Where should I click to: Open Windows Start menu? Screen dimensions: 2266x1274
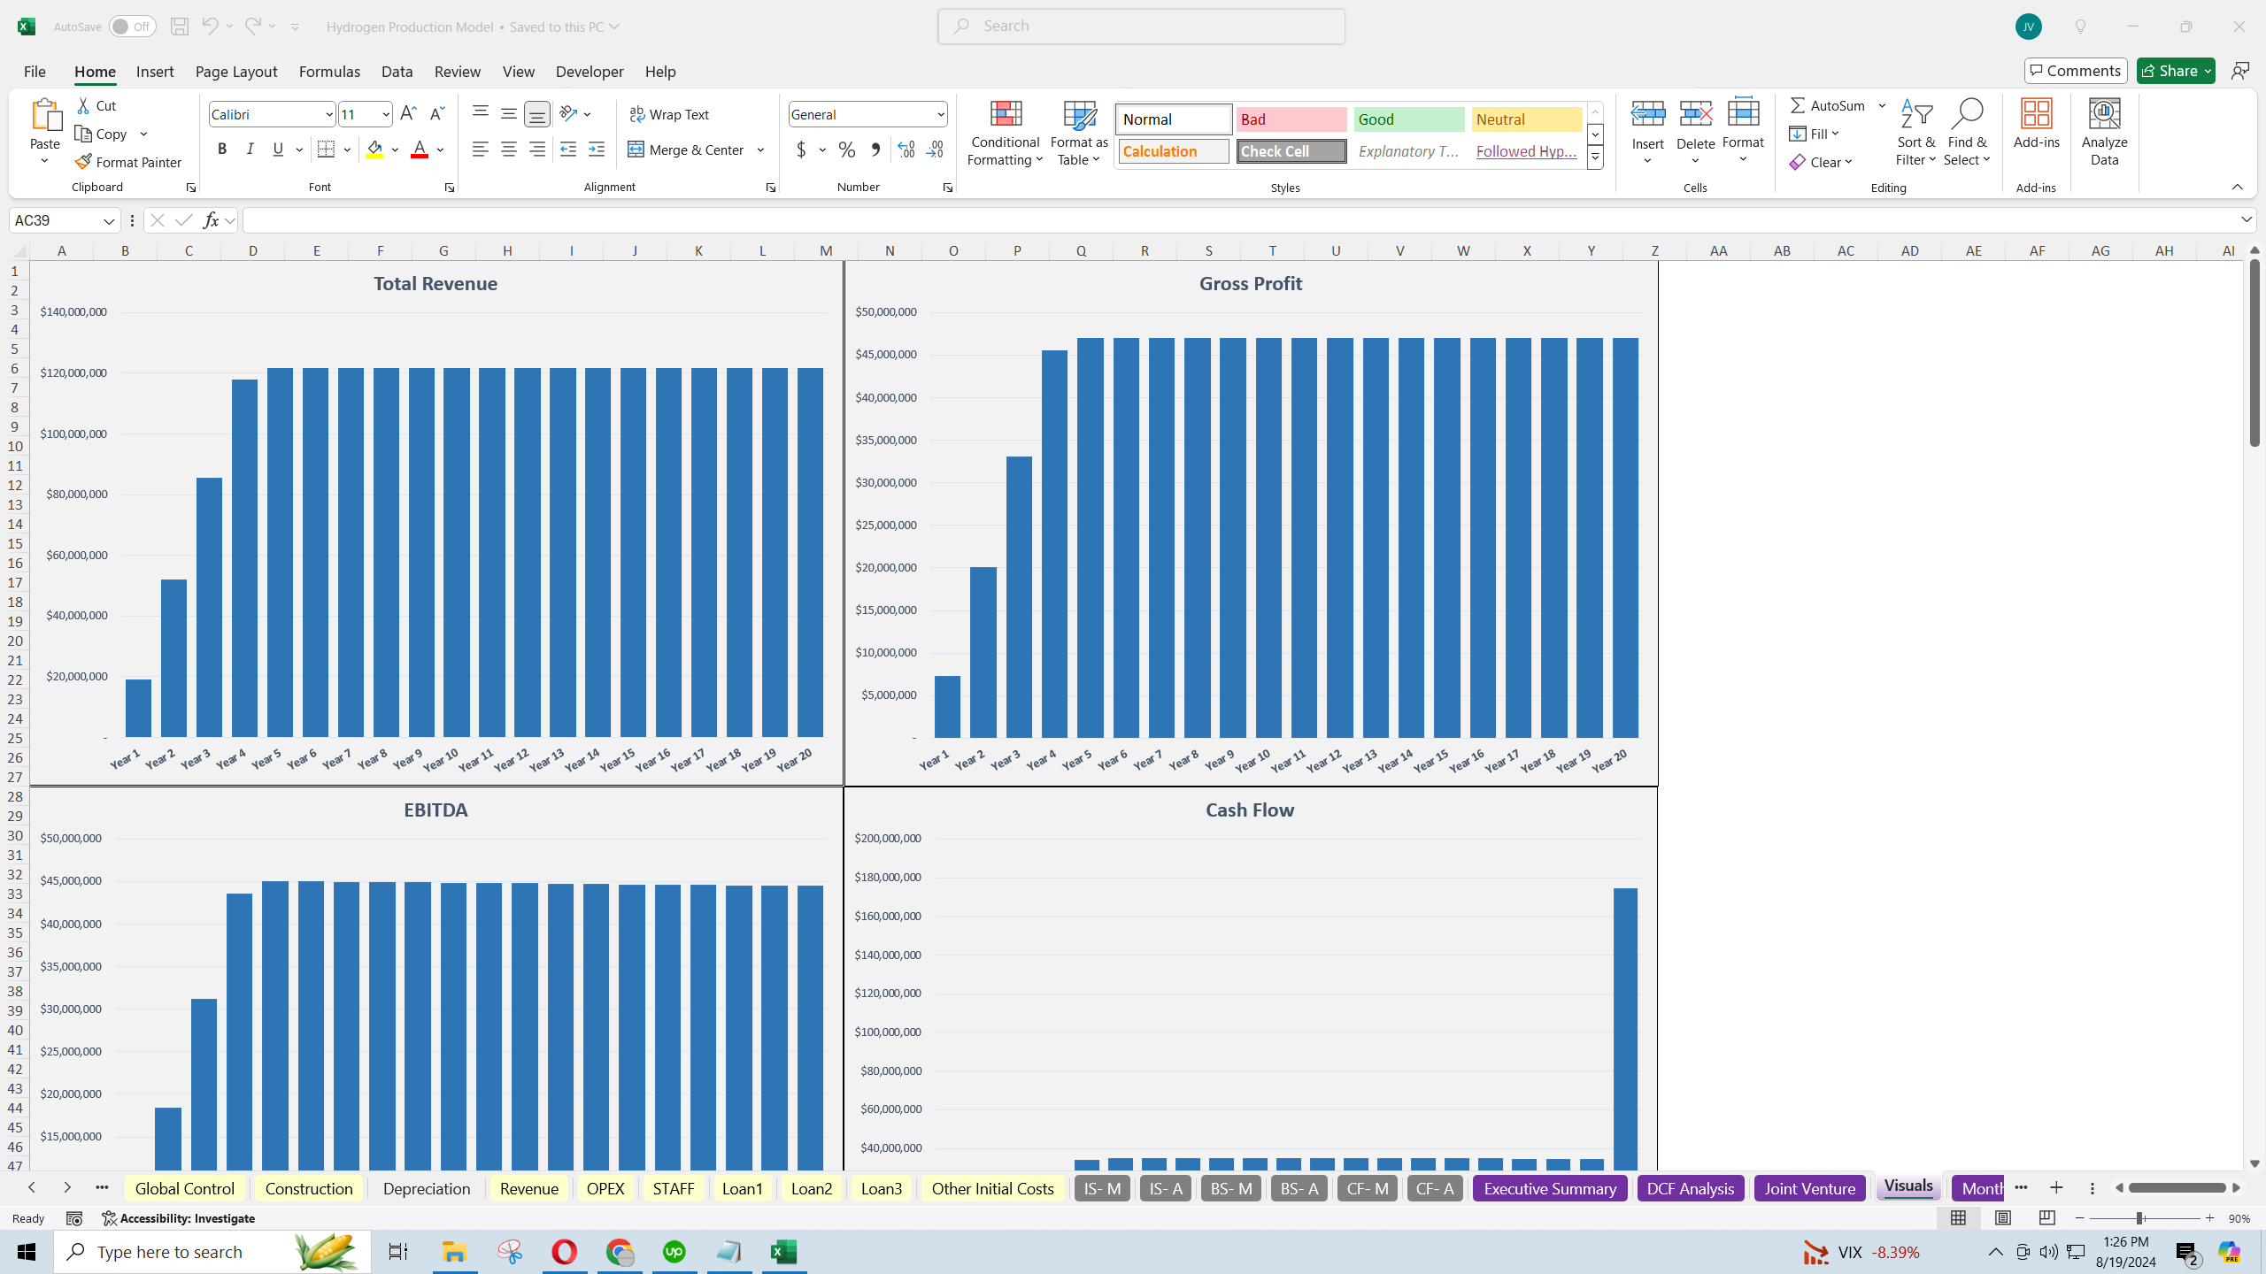27,1252
